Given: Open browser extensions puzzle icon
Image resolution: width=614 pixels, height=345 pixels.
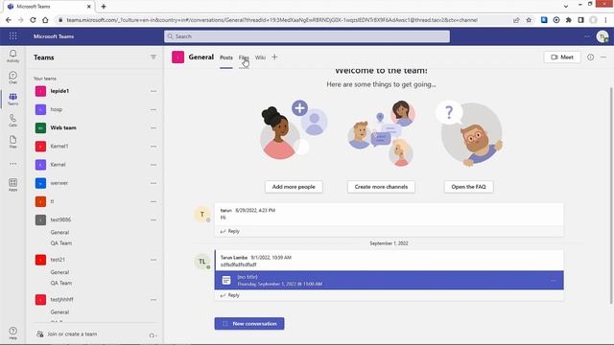Looking at the screenshot, I should point(569,20).
